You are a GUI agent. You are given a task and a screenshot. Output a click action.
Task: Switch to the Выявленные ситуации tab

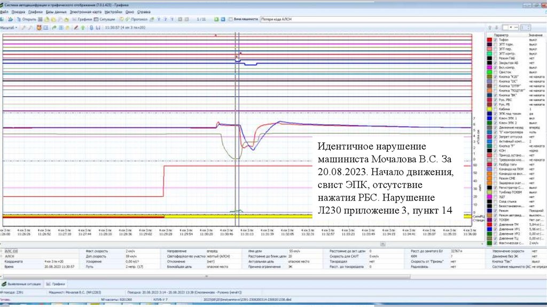point(22,285)
